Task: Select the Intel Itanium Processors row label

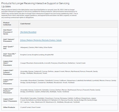Action: point(9,40)
